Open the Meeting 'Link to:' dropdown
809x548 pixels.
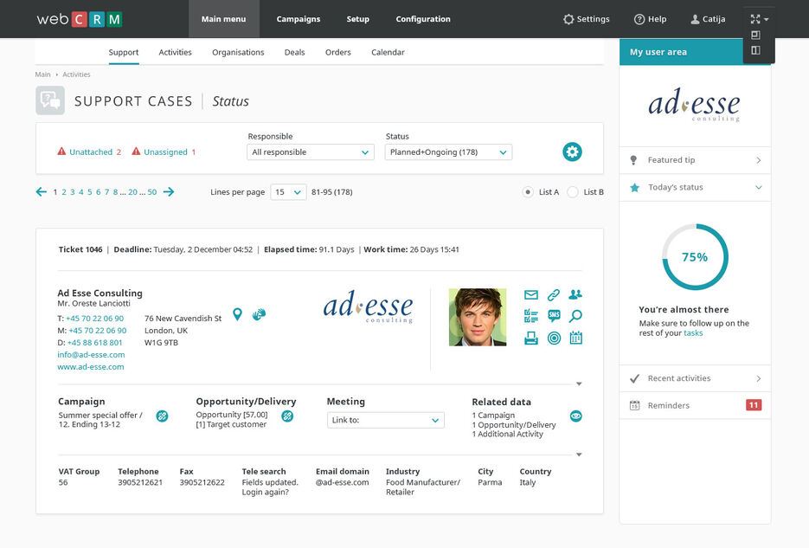[385, 420]
